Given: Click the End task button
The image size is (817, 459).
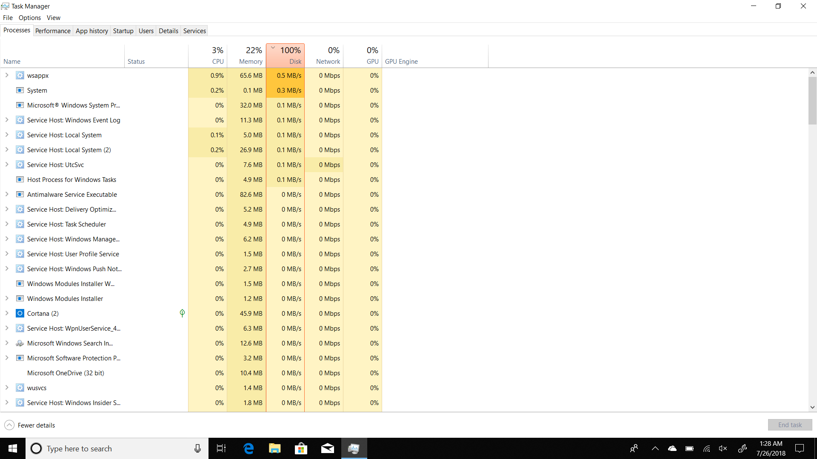Looking at the screenshot, I should [x=790, y=425].
